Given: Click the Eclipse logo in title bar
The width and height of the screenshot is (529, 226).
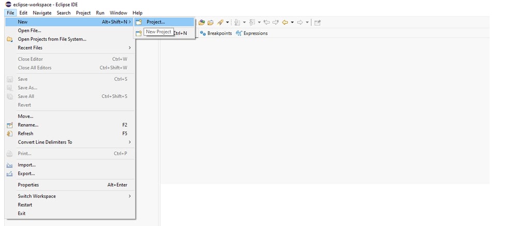Looking at the screenshot, I should pyautogui.click(x=8, y=4).
